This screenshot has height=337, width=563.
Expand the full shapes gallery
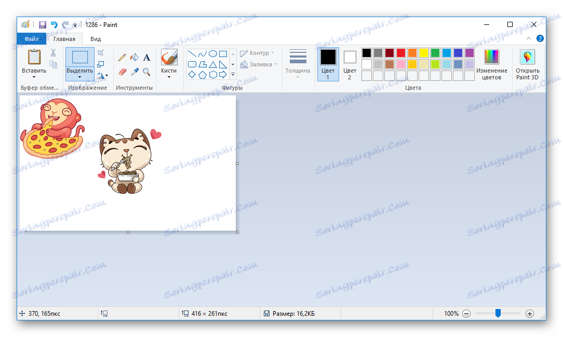pyautogui.click(x=233, y=75)
